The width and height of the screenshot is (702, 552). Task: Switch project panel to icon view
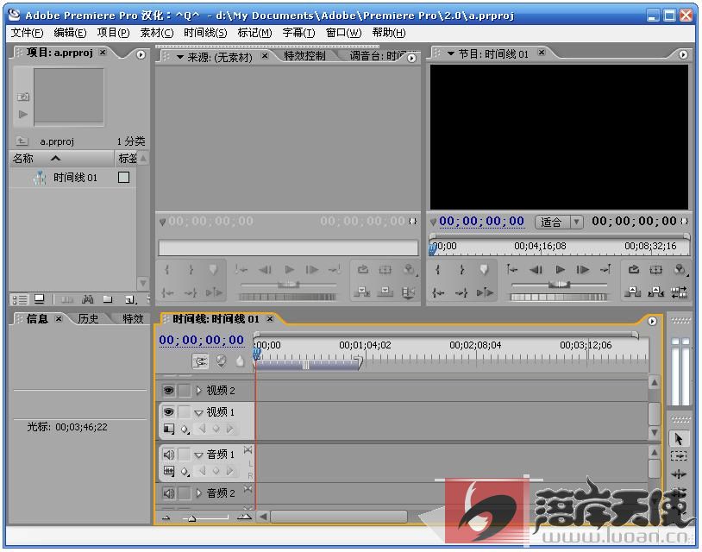coord(40,299)
